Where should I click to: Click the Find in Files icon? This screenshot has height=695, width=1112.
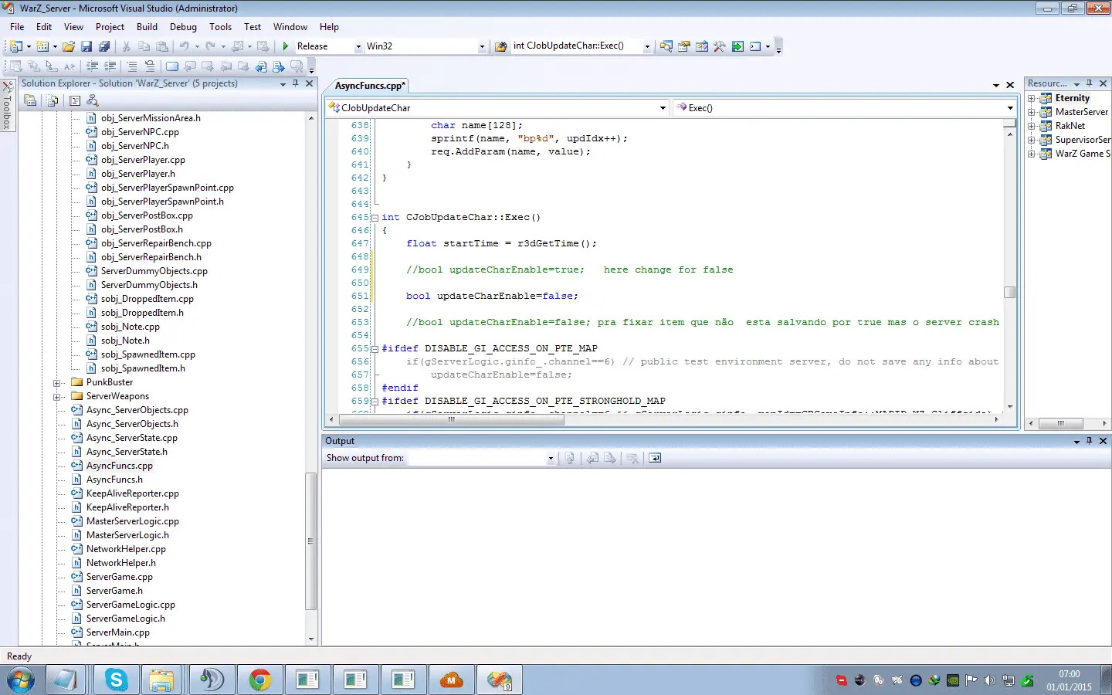[500, 46]
